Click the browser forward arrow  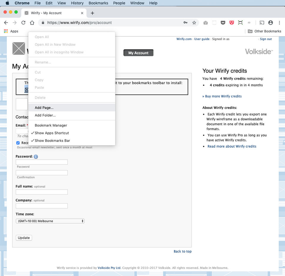point(15,23)
